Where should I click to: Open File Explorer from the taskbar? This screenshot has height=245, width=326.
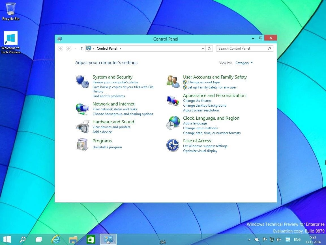point(73,239)
